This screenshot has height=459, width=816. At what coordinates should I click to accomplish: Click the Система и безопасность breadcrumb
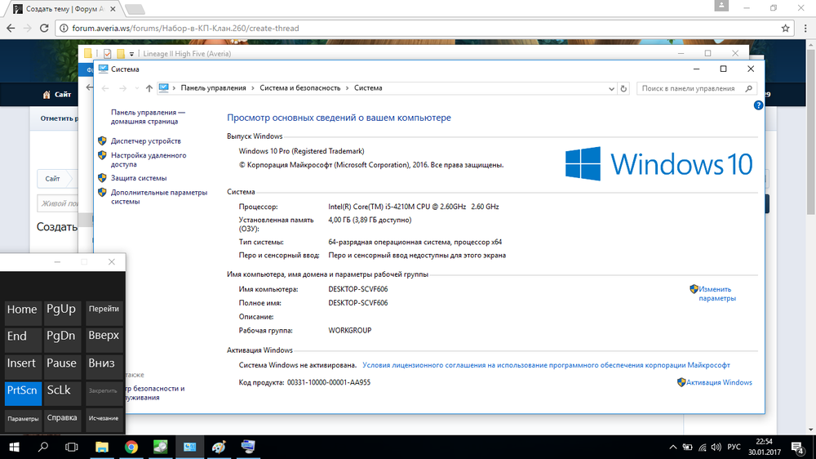click(x=302, y=88)
